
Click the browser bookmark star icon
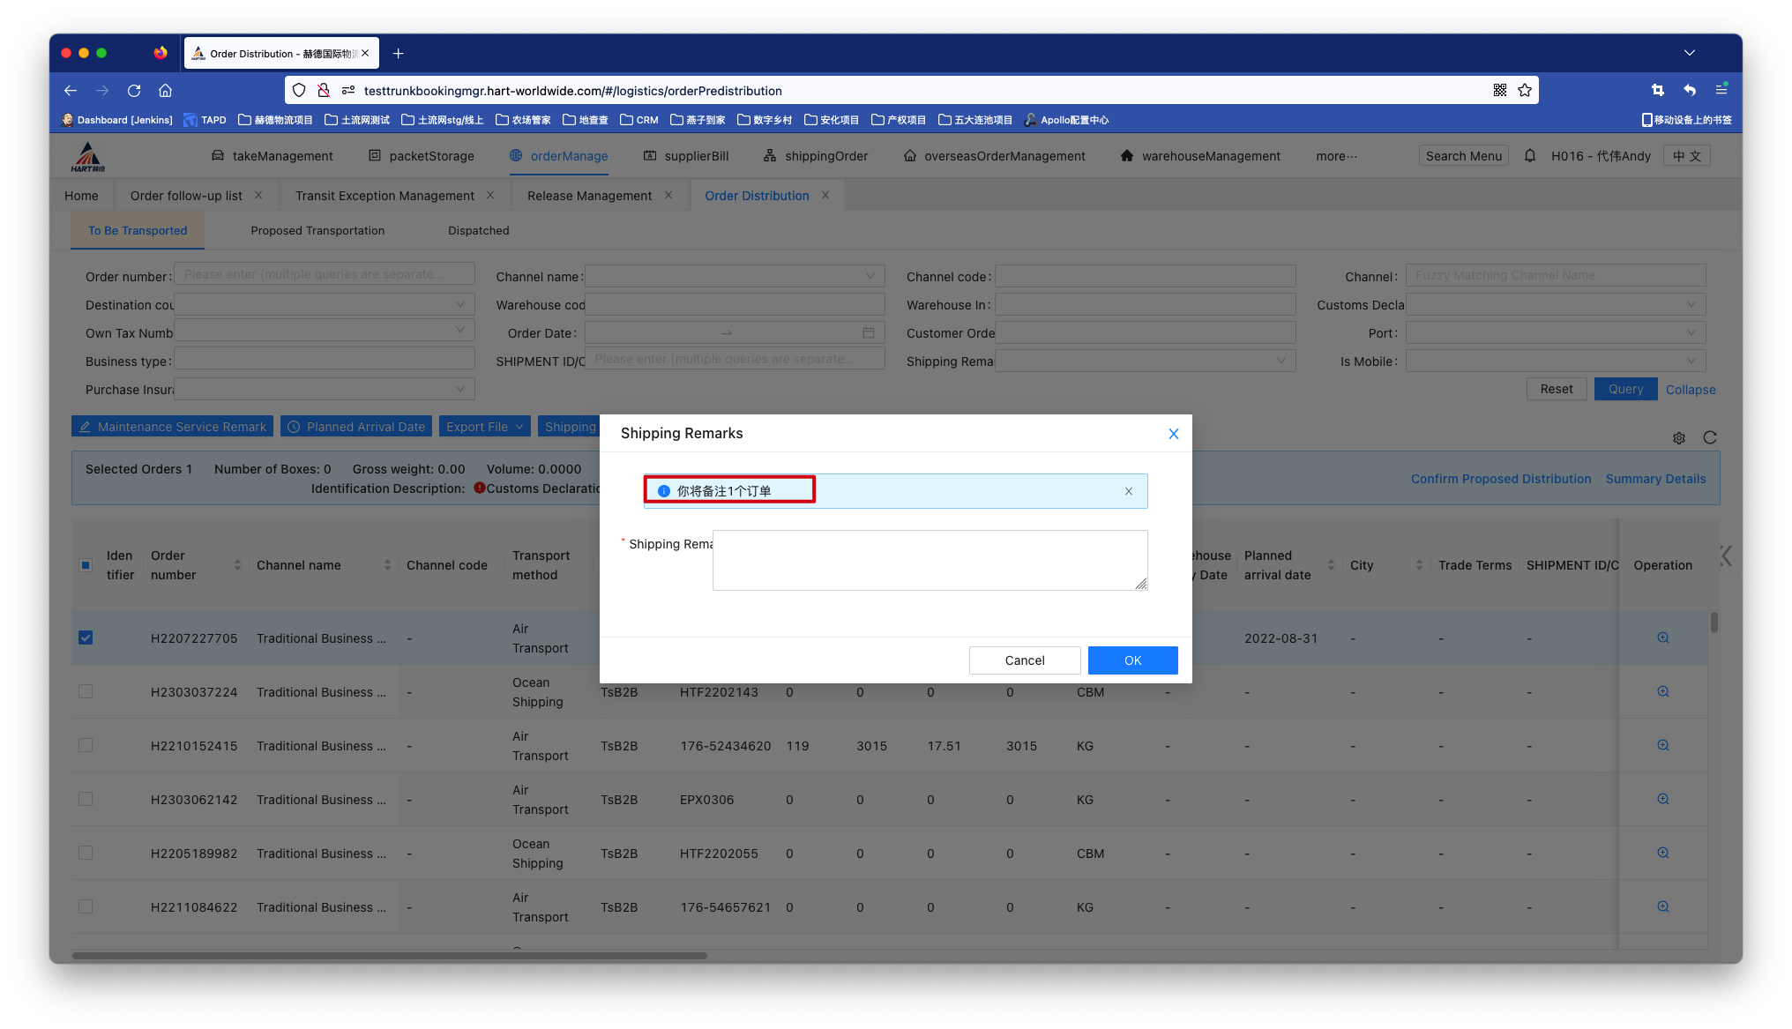coord(1525,90)
